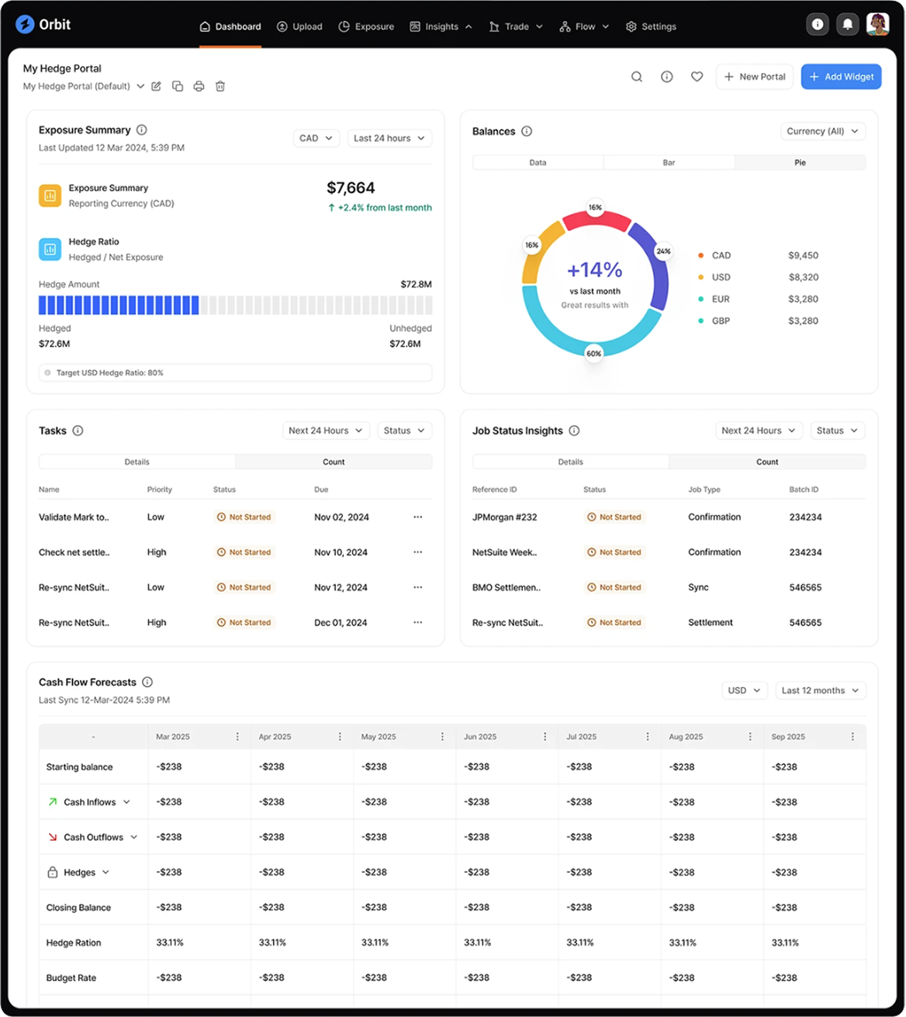
Task: Click the Hedge Amount progress bar
Action: click(x=235, y=305)
